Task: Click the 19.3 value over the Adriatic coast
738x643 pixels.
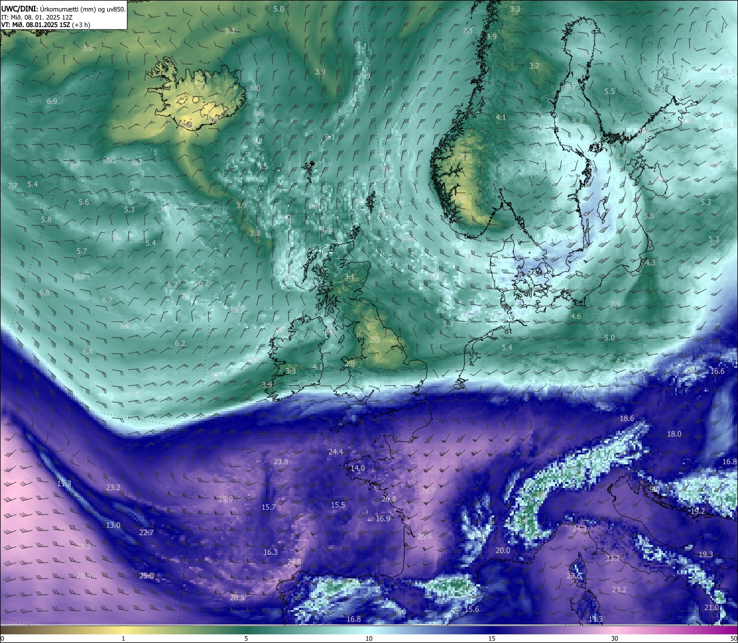Action: point(706,555)
